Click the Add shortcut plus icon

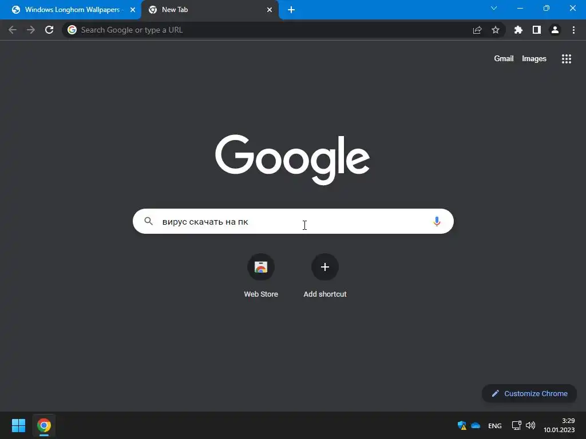coord(325,267)
